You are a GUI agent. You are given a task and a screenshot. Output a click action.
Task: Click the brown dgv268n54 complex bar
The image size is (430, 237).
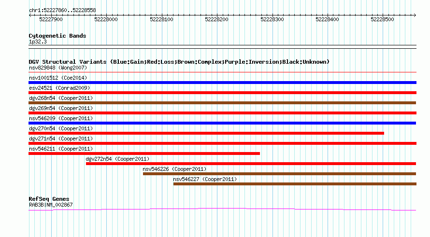[222, 103]
